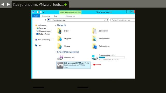Click the '112 ГБ свободно из 149 ГБ' text
Image resolution: width=166 pixels, height=93 pixels.
coord(109,60)
